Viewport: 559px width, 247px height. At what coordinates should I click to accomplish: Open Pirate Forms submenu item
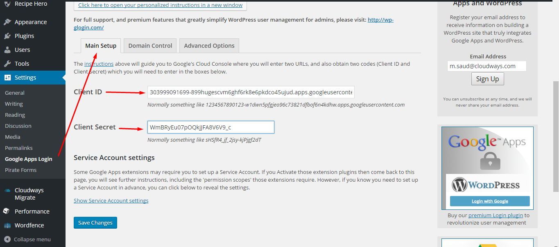[x=21, y=170]
